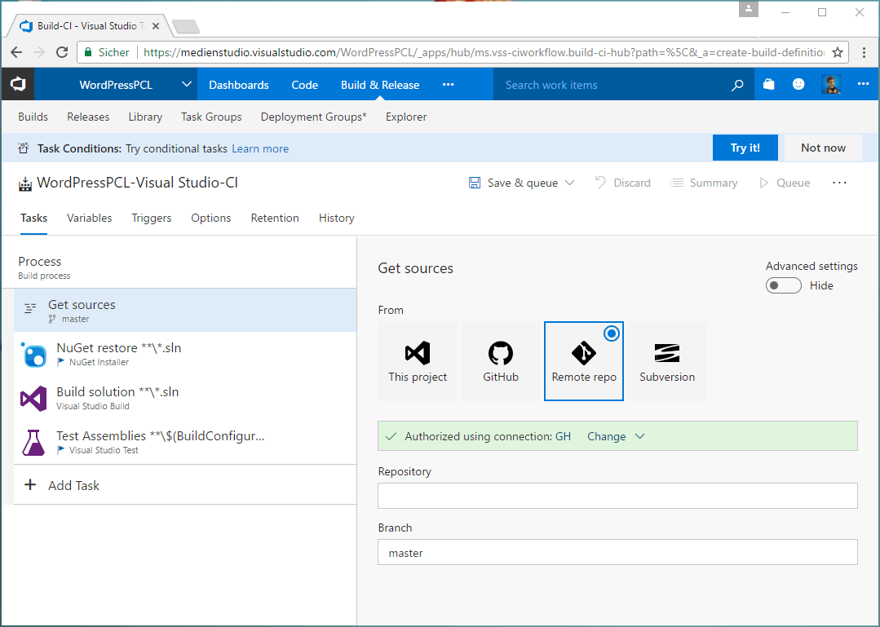Click the Branch input field
The image size is (880, 627).
coord(617,553)
